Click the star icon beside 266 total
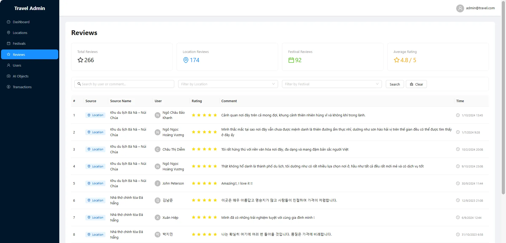Screen dimensions: 506x243 coord(80,60)
